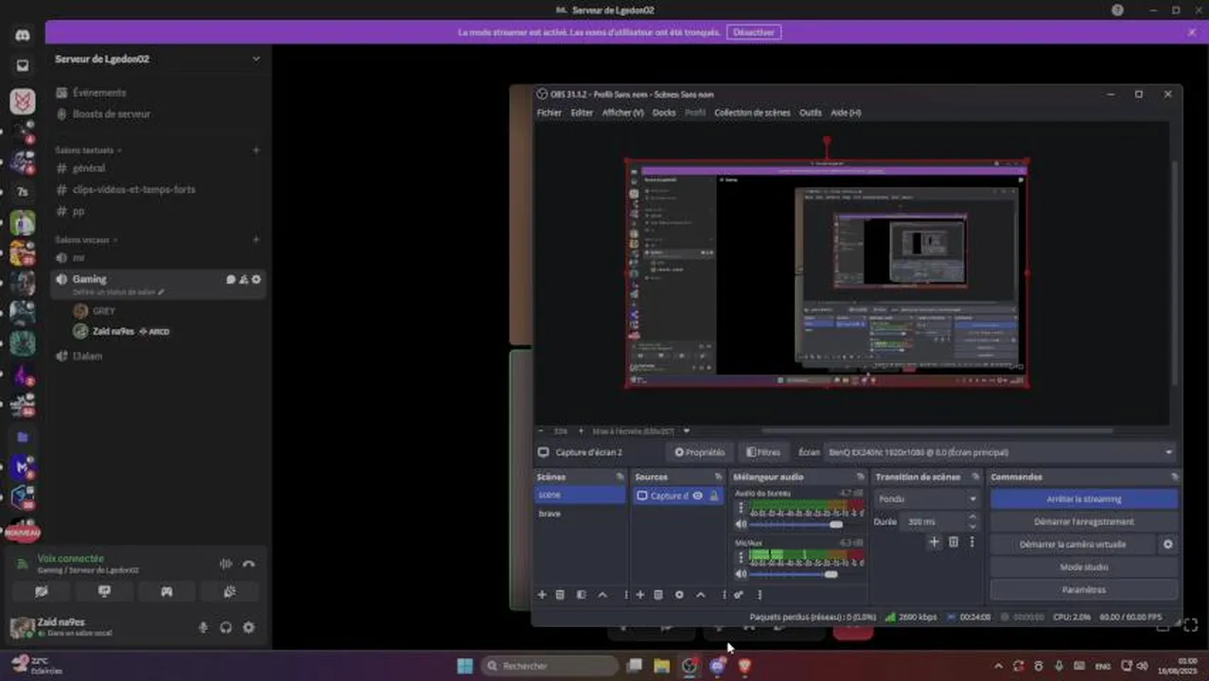Open OBS Paramètres button

1084,590
